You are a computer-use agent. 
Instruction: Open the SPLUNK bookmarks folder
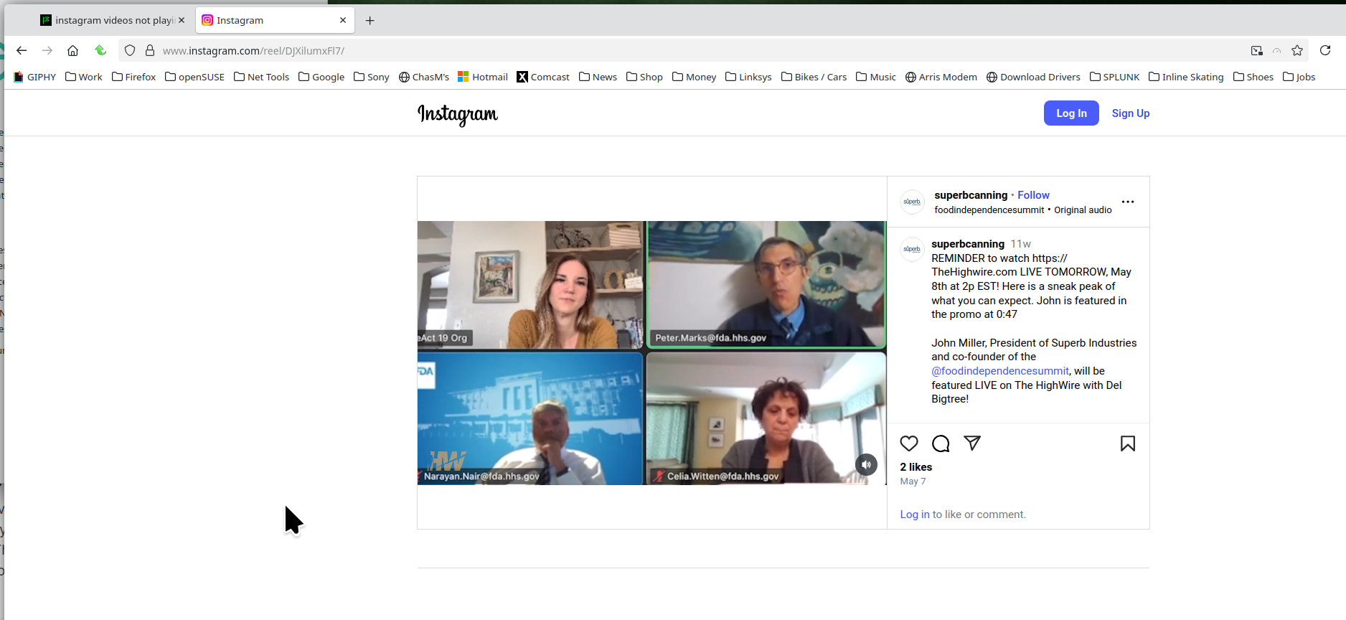point(1114,77)
